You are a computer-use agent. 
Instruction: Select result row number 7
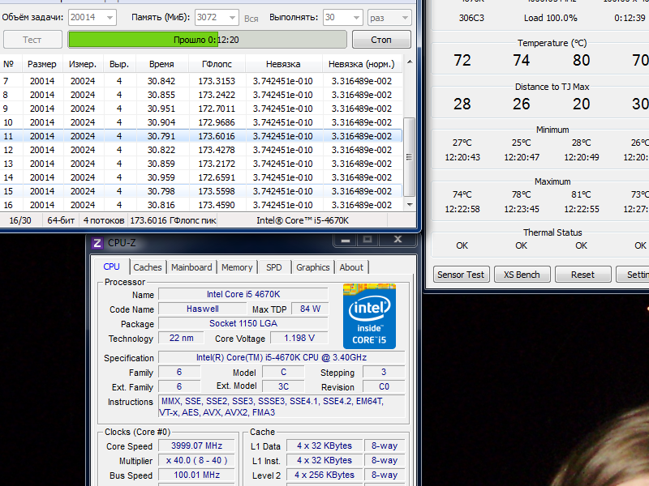[201, 81]
